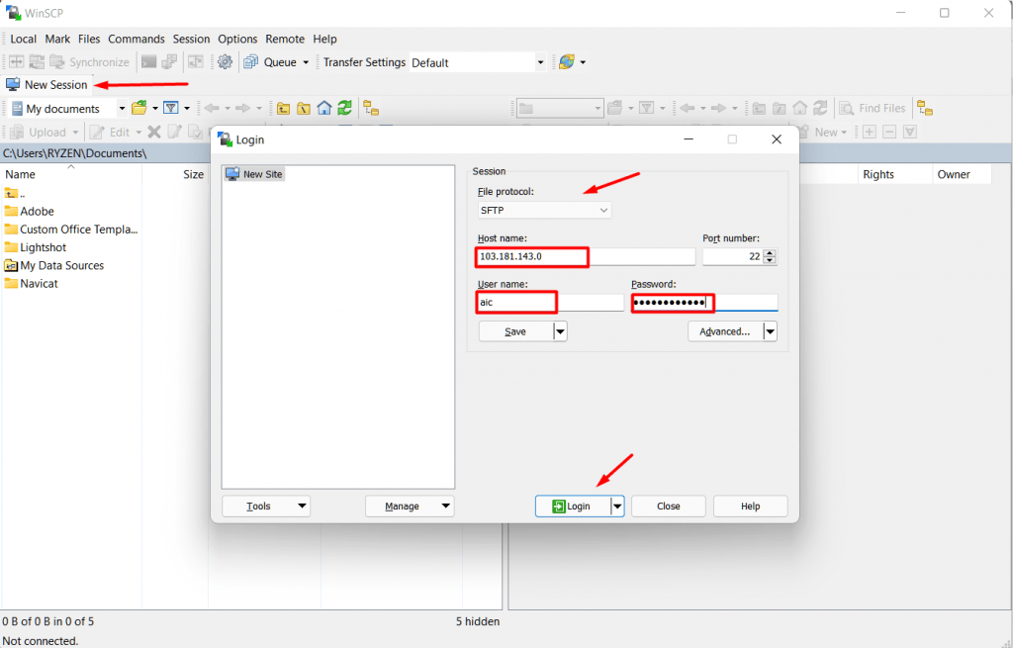The width and height of the screenshot is (1013, 648).
Task: Increase port number with the stepper arrow
Action: pos(772,252)
